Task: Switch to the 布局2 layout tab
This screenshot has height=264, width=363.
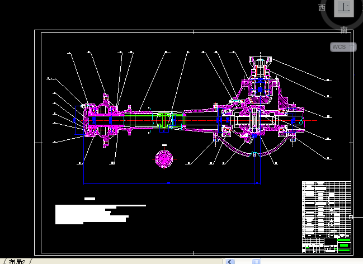Action: point(16,262)
